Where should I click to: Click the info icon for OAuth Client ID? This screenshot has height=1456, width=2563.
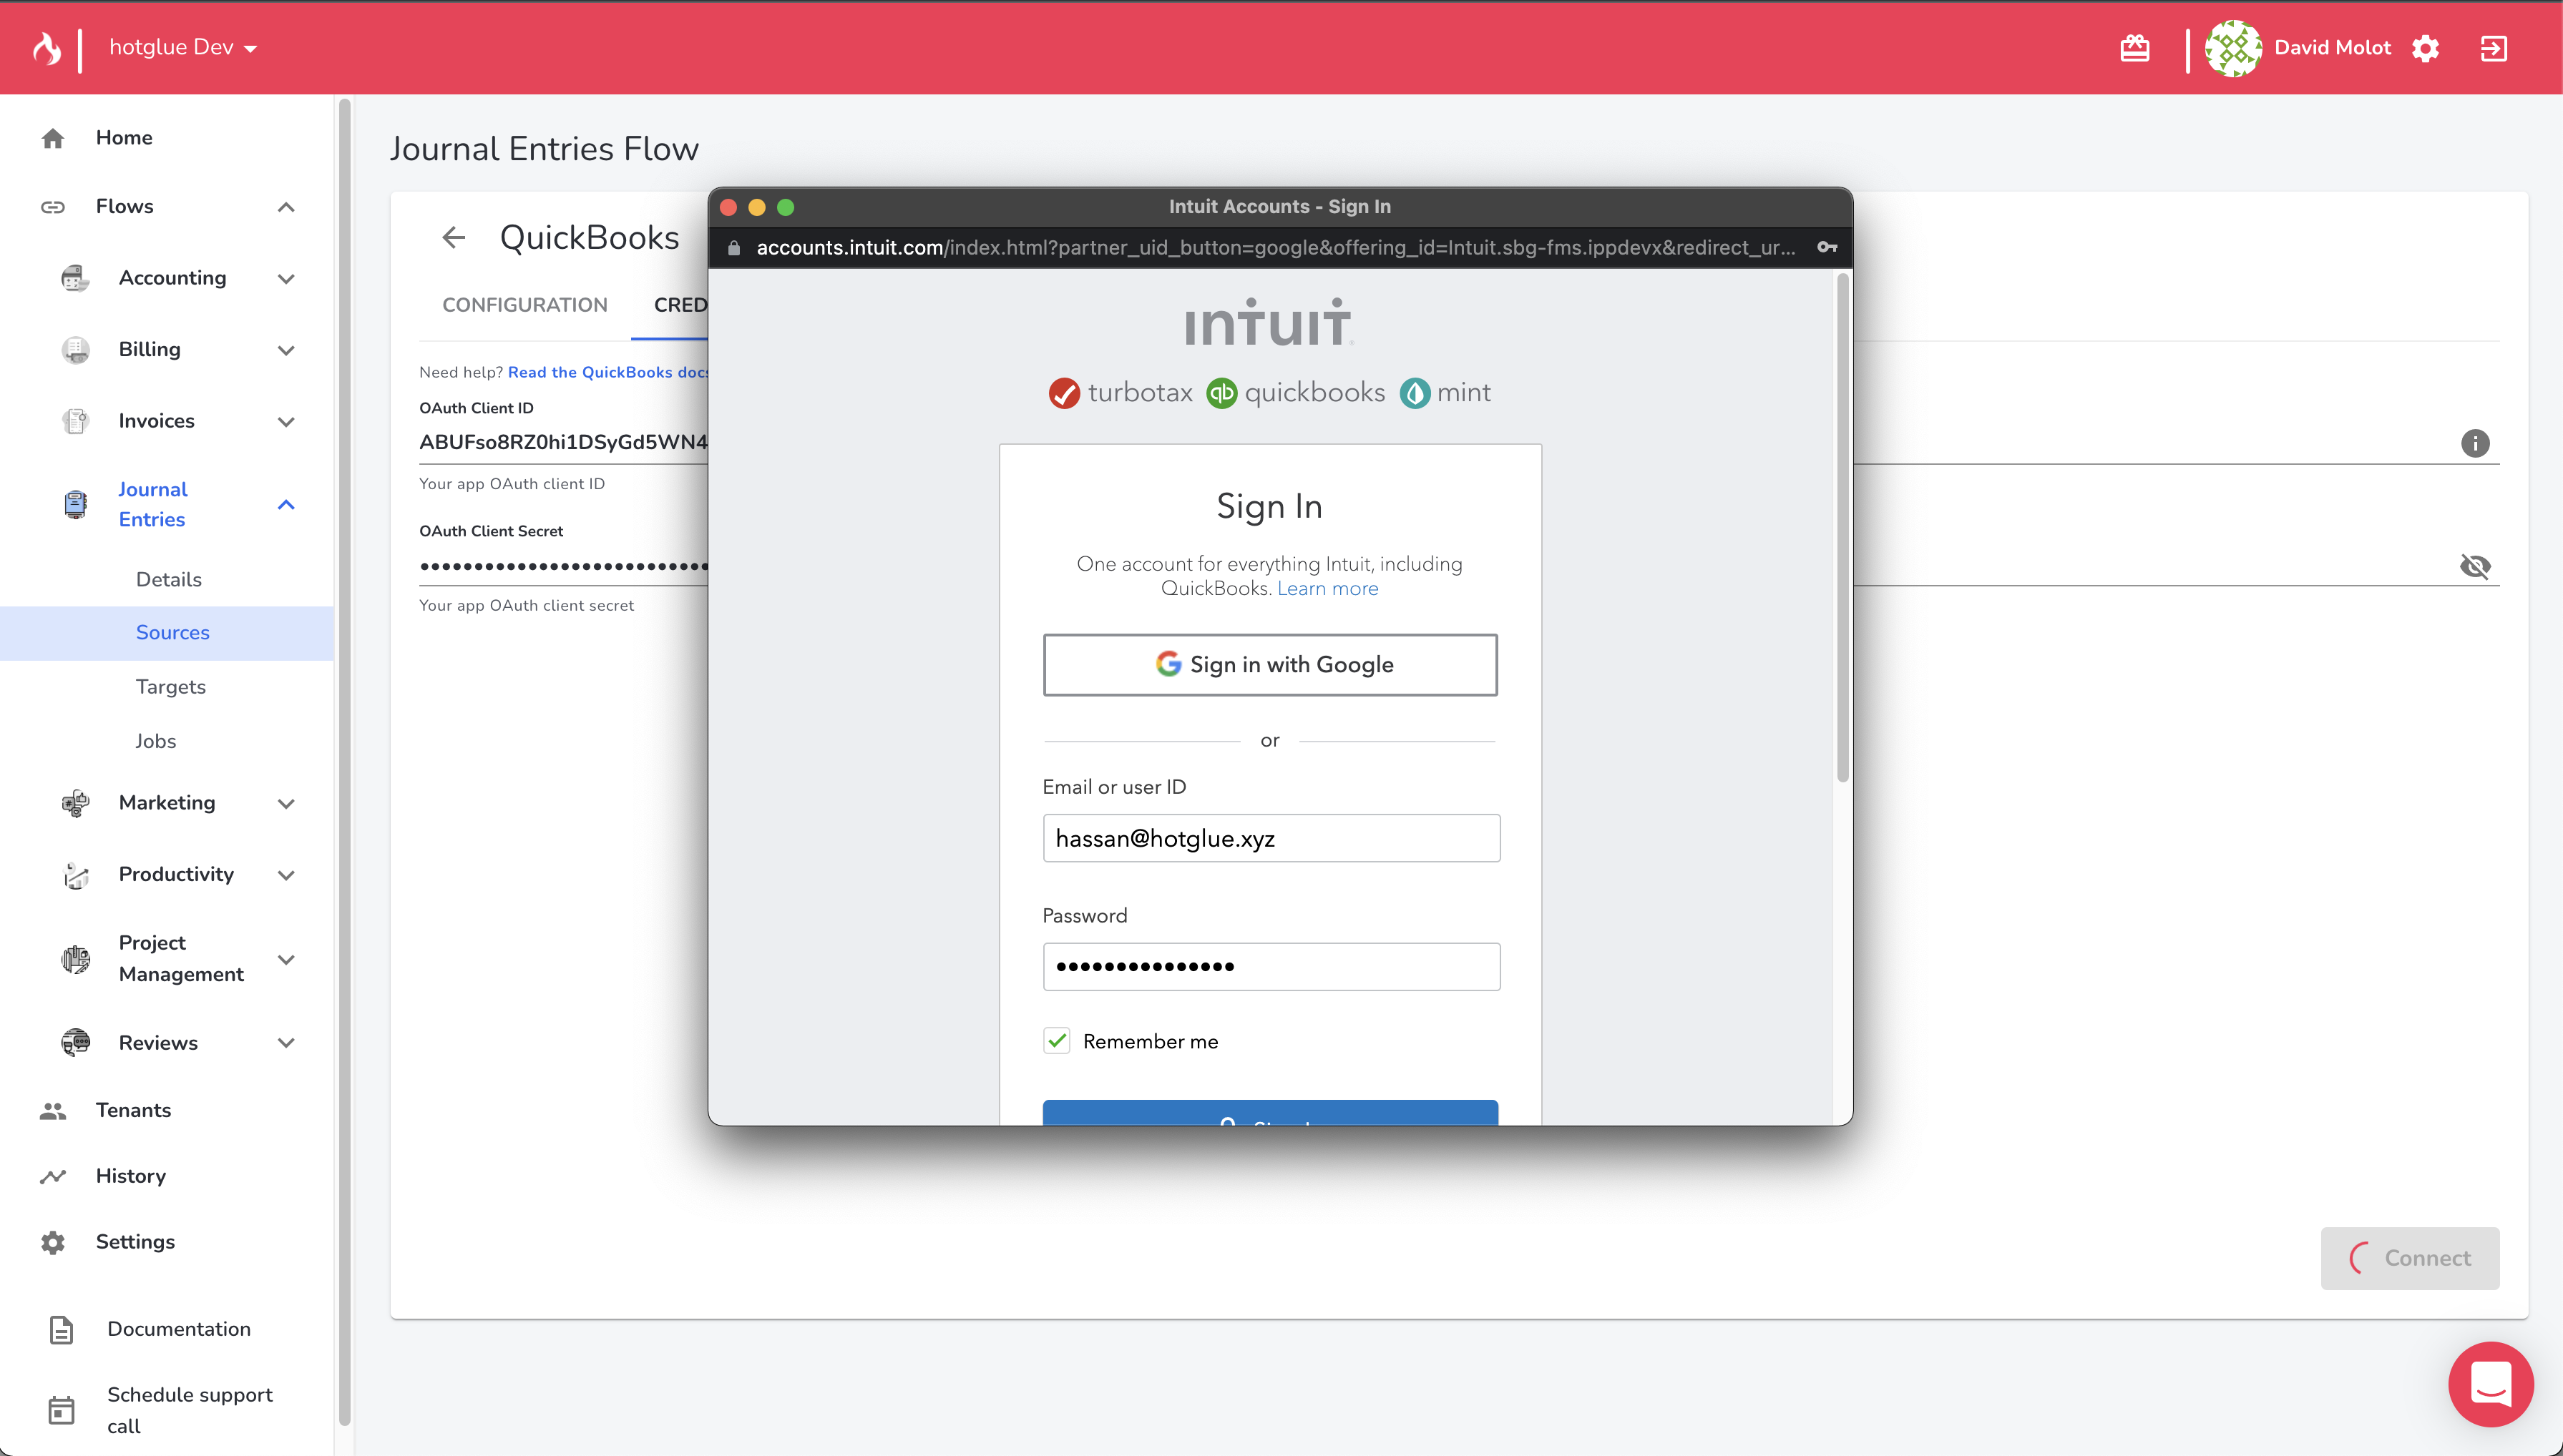pyautogui.click(x=2474, y=443)
